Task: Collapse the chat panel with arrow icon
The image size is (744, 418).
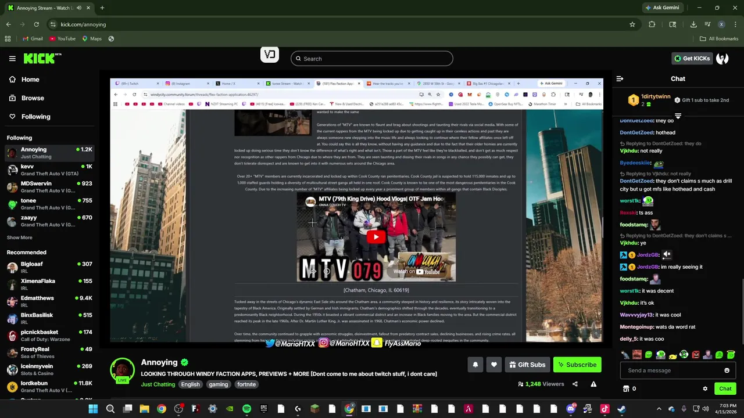Action: point(620,78)
